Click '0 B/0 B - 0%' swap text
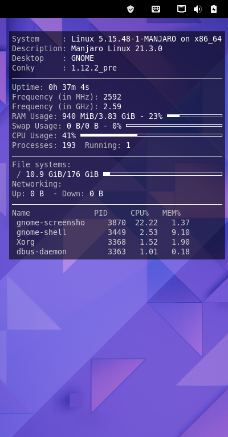228x437 pixels. (94, 126)
